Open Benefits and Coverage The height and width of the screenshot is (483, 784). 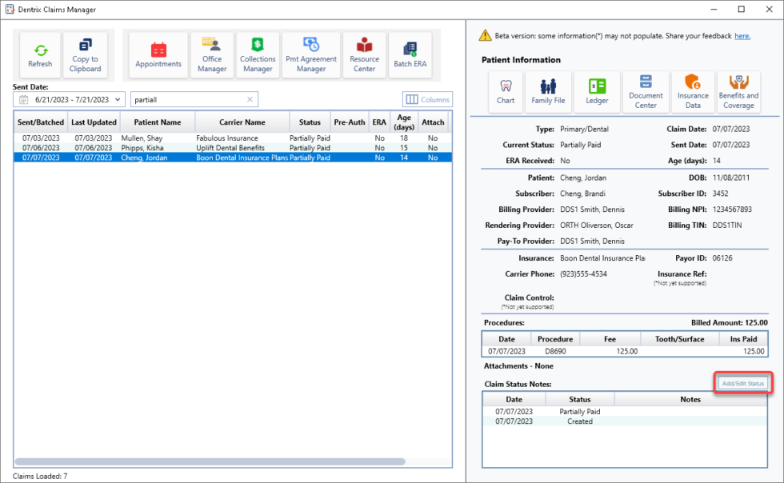click(x=738, y=91)
